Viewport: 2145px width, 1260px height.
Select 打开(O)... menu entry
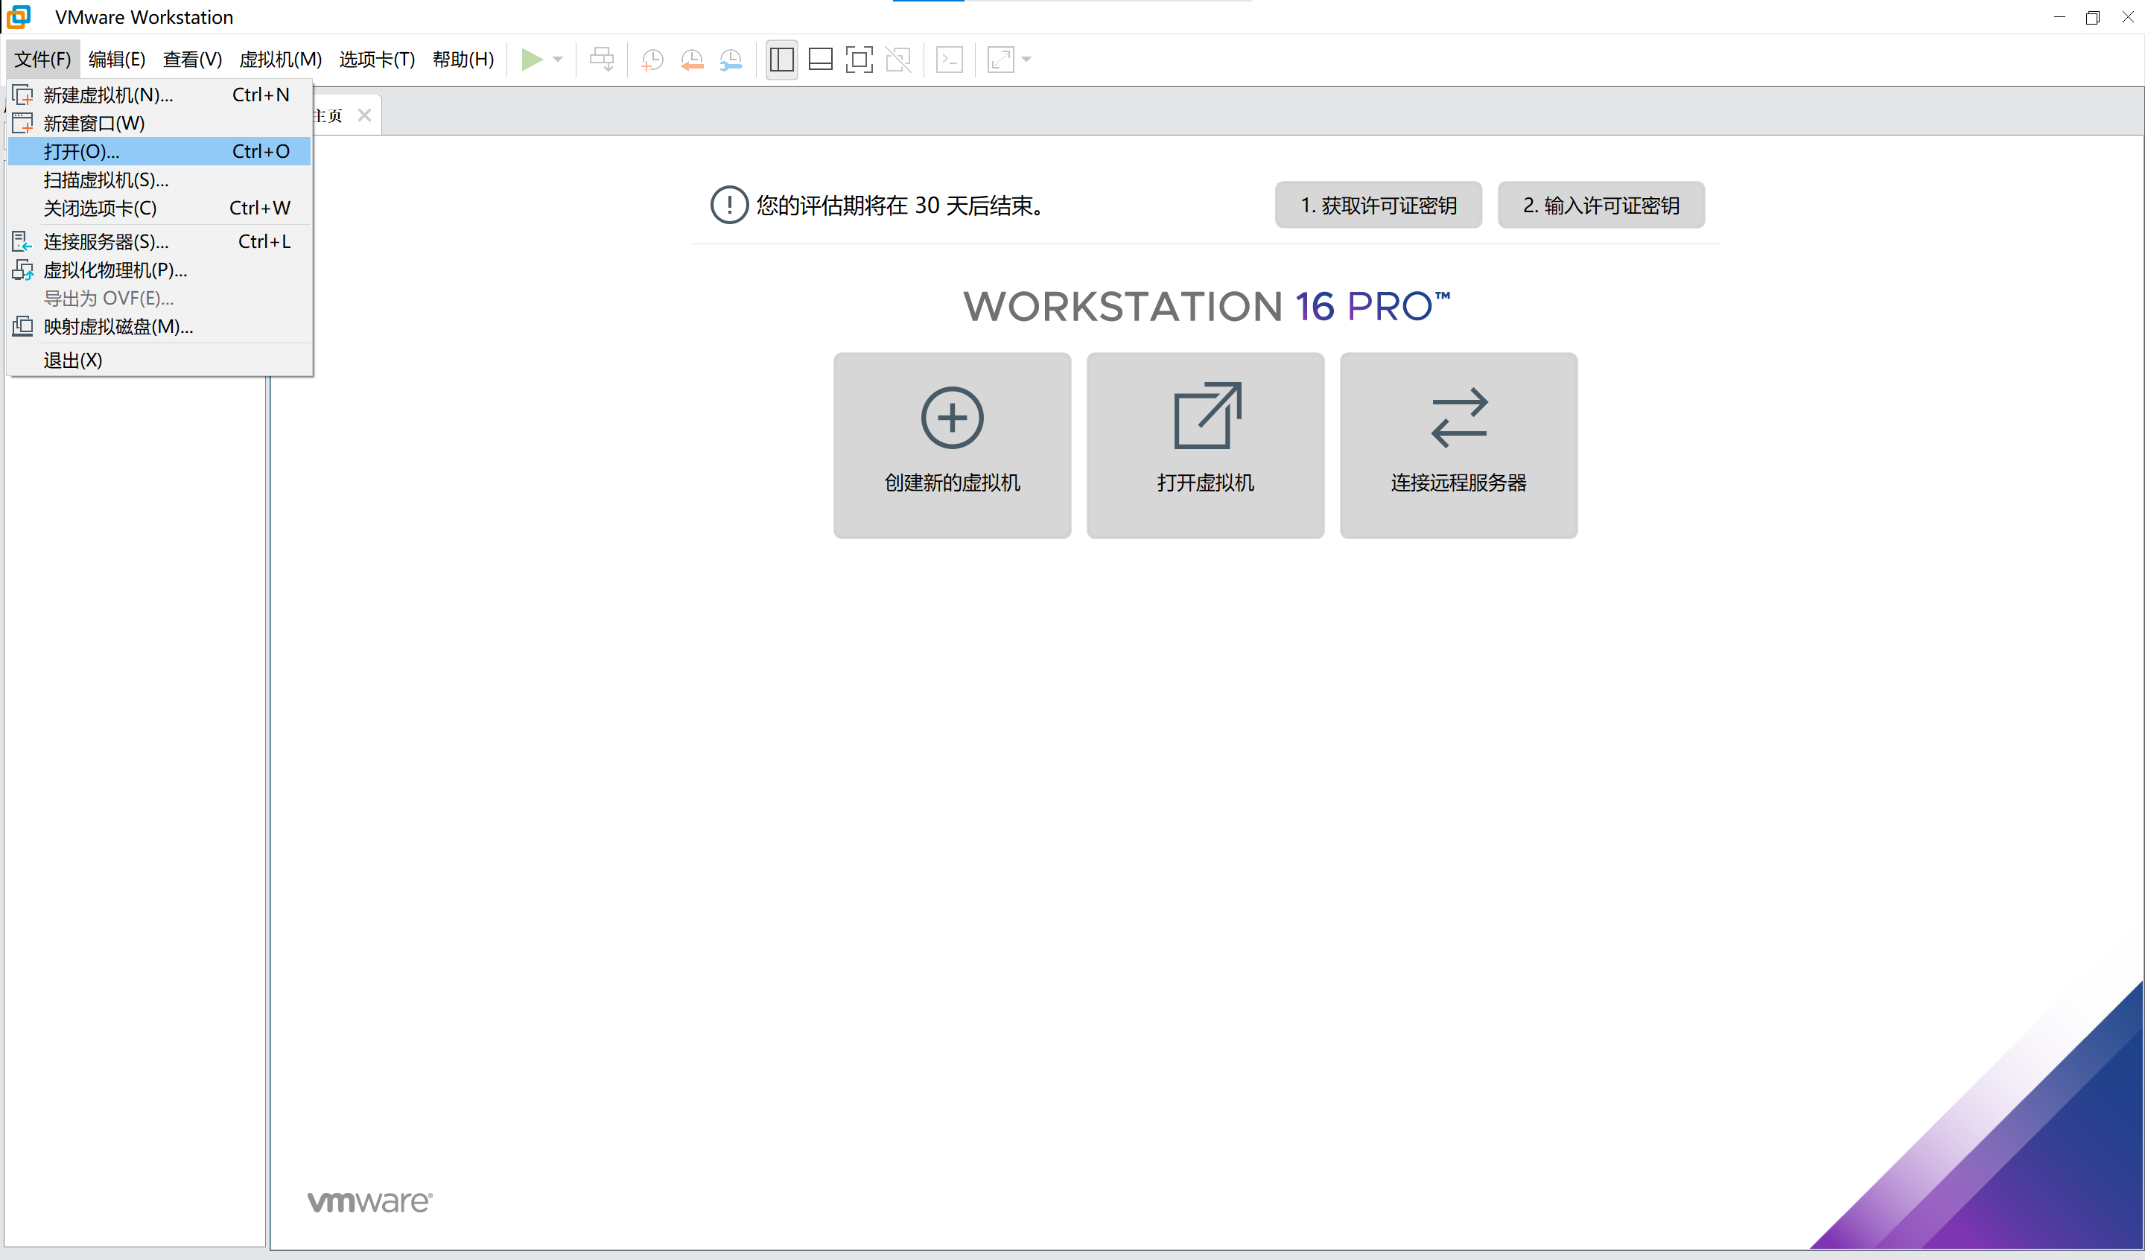point(160,151)
